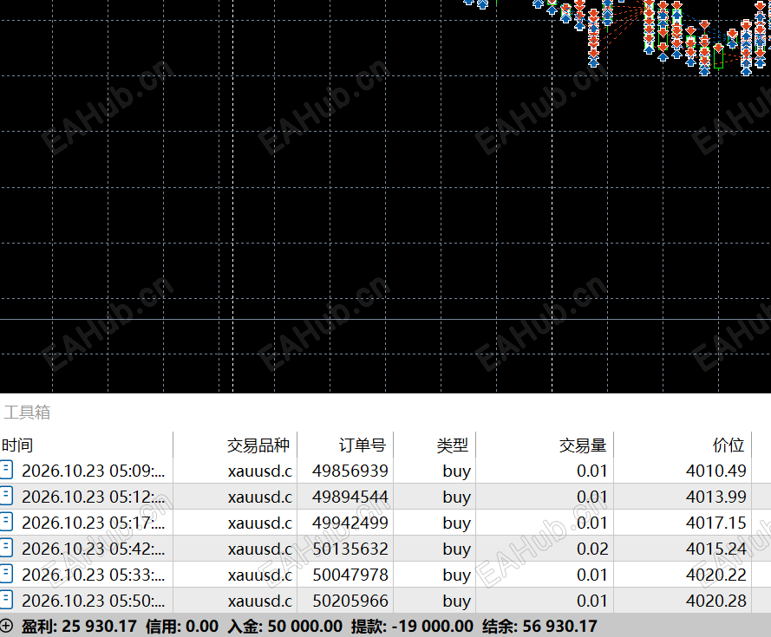The image size is (771, 637).
Task: Select the time 2026.10.23 05:12
Action: tap(94, 497)
